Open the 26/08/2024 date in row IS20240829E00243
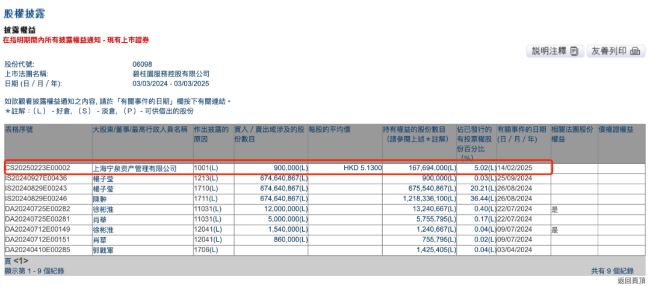650x286 pixels. (x=515, y=189)
